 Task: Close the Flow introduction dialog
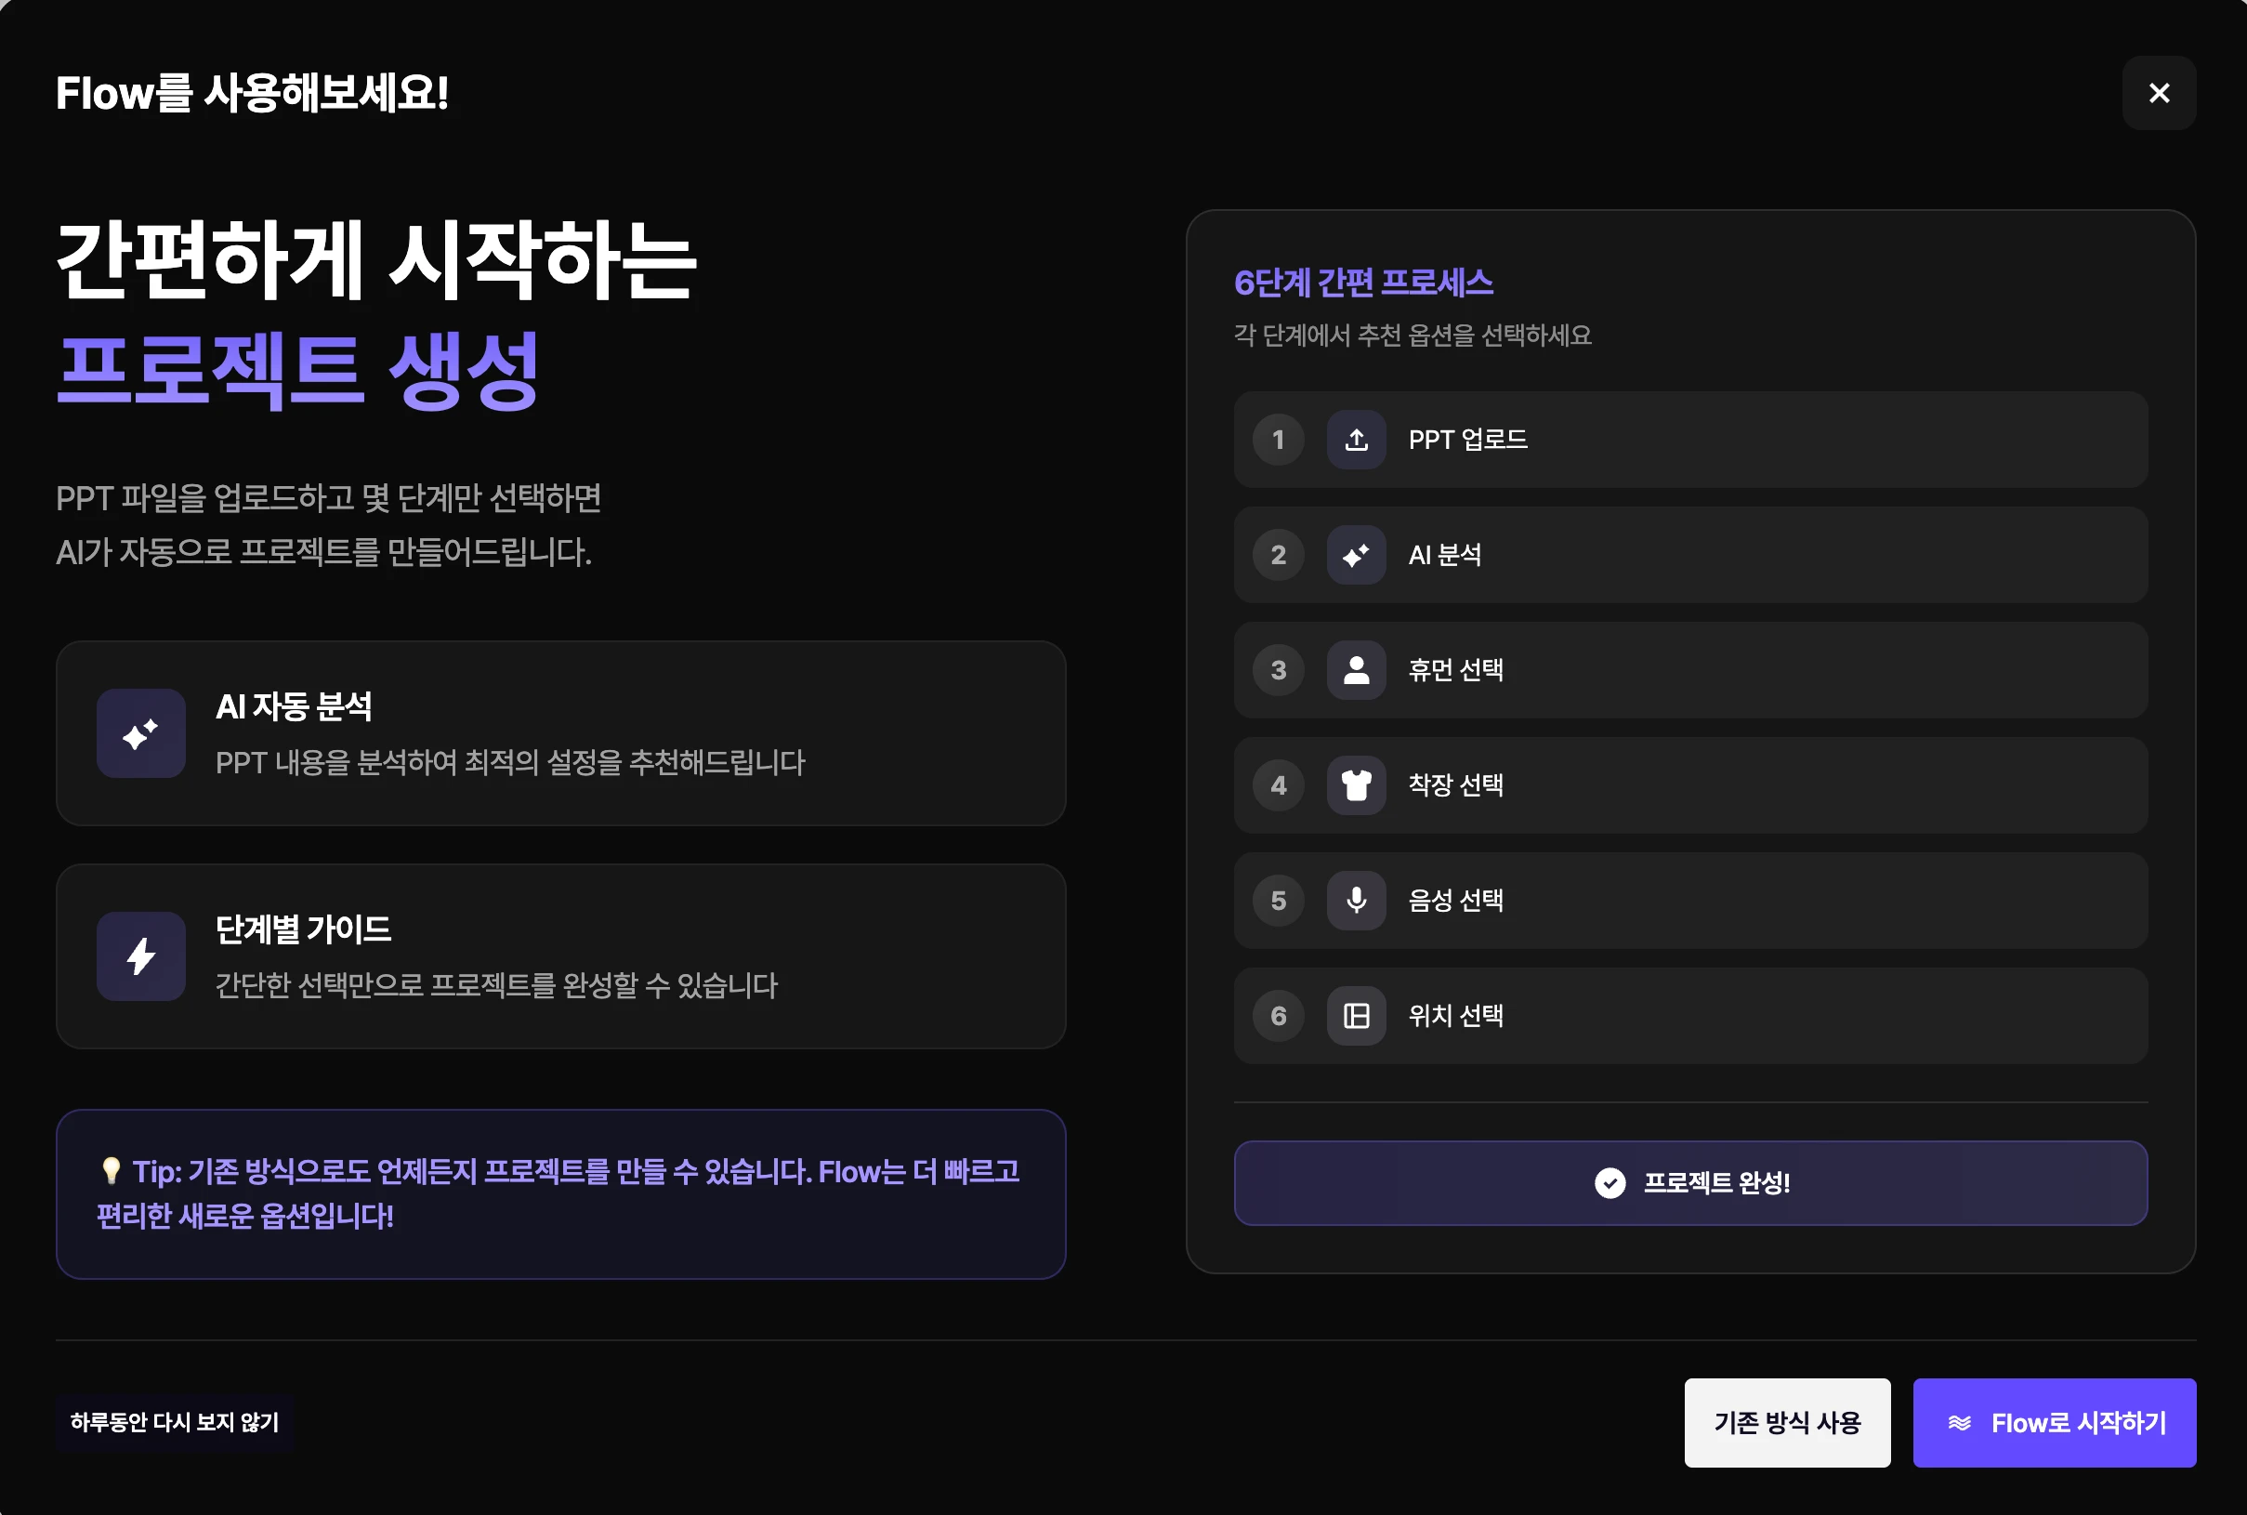coord(2159,93)
